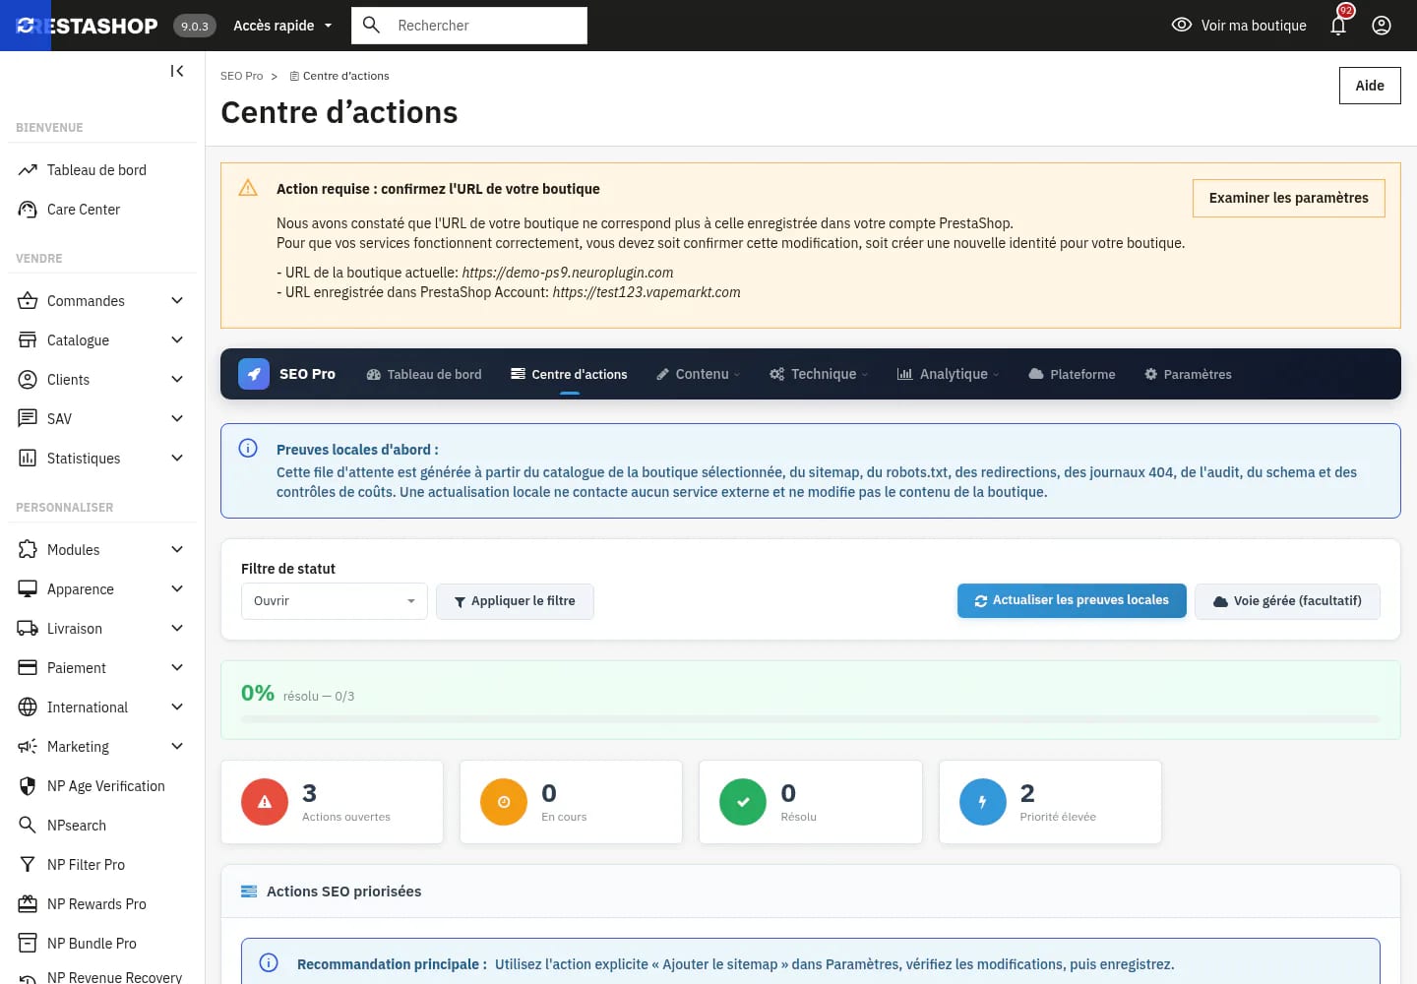Click the Care Center headset icon
This screenshot has width=1417, height=984.
click(28, 210)
